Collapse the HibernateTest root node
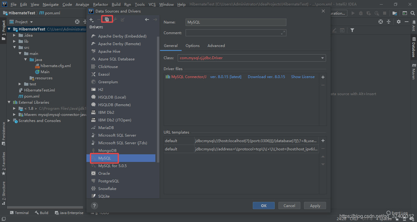This screenshot has width=417, height=222. coord(9,29)
